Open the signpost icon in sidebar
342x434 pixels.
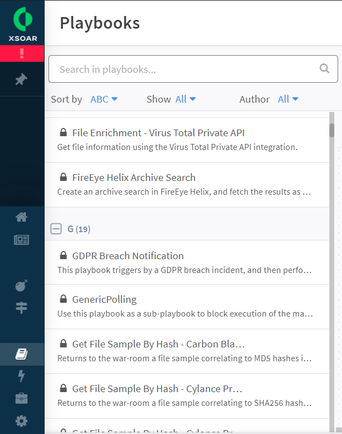coord(21,308)
